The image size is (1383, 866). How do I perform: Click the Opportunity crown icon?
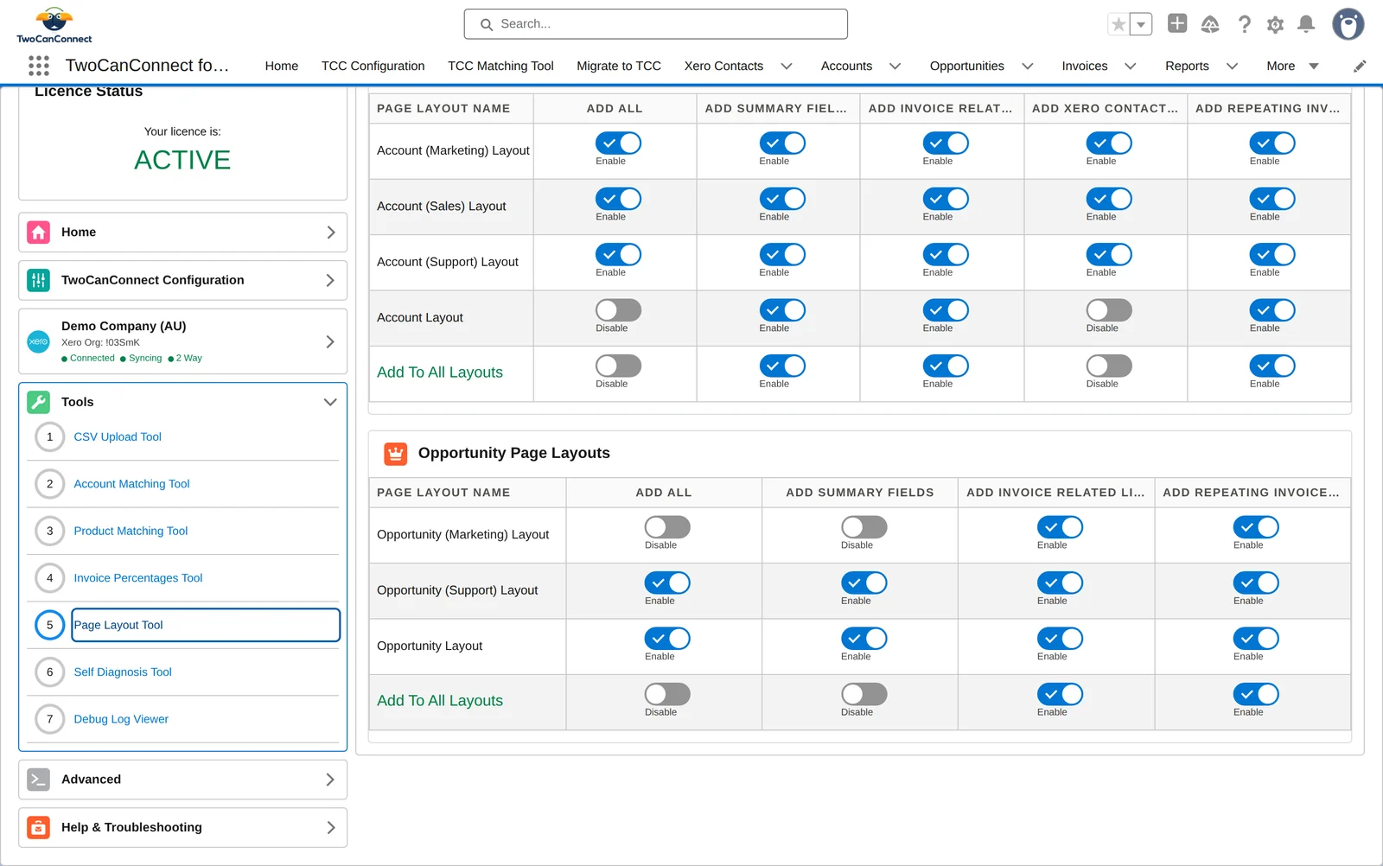click(396, 454)
